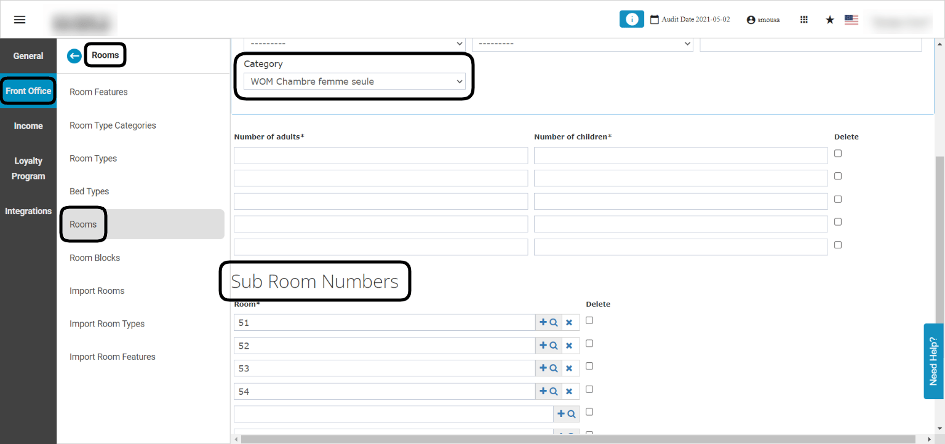Open the Income section

click(x=28, y=126)
